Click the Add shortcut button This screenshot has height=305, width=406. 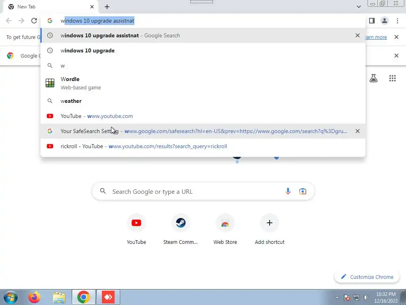[x=269, y=229]
